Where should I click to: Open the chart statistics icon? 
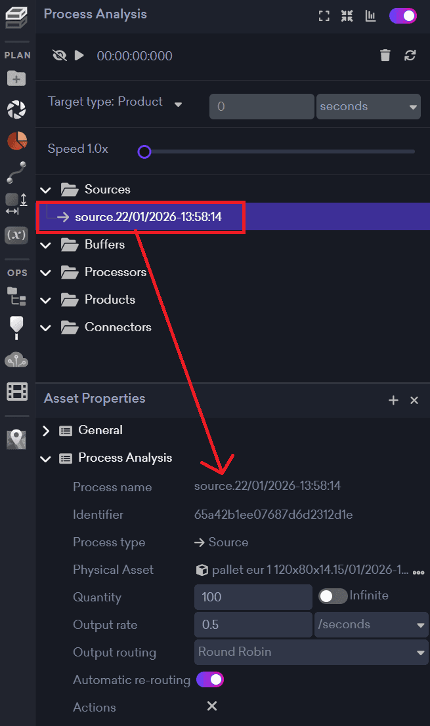[x=371, y=16]
